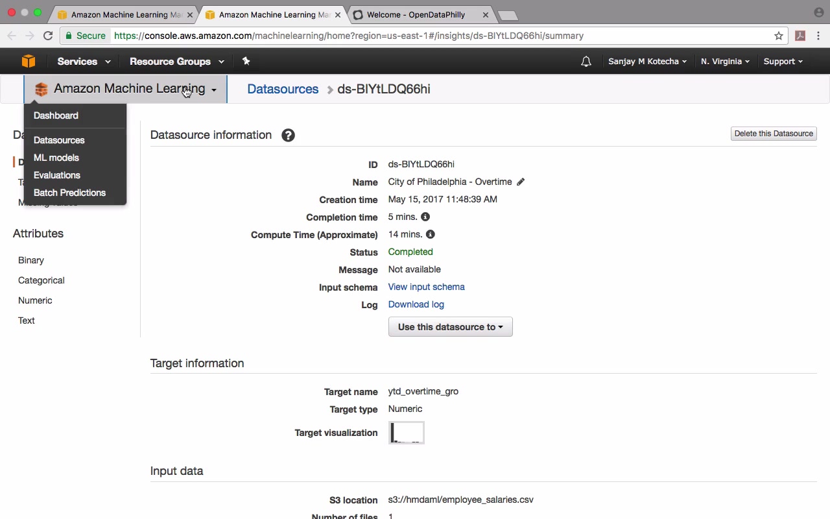Click the name City of Philadelphia - Overtime
Image resolution: width=830 pixels, height=519 pixels.
click(x=450, y=182)
